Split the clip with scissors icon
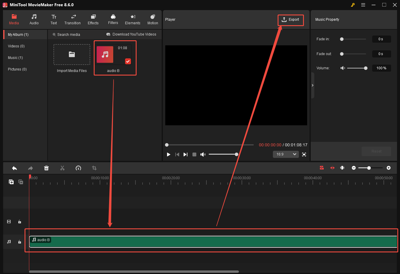The image size is (400, 274). [x=62, y=168]
